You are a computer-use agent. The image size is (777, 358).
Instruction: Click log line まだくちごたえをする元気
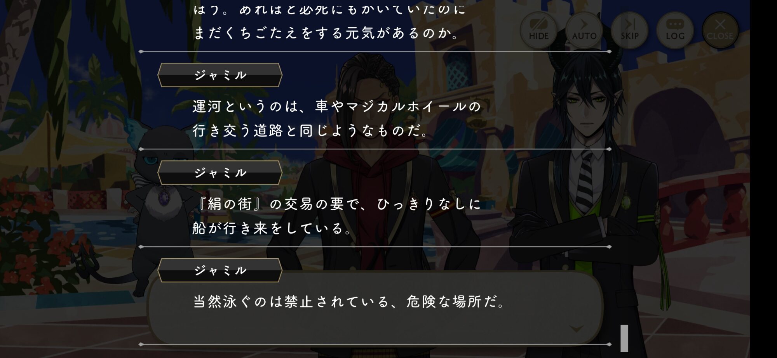pyautogui.click(x=326, y=33)
